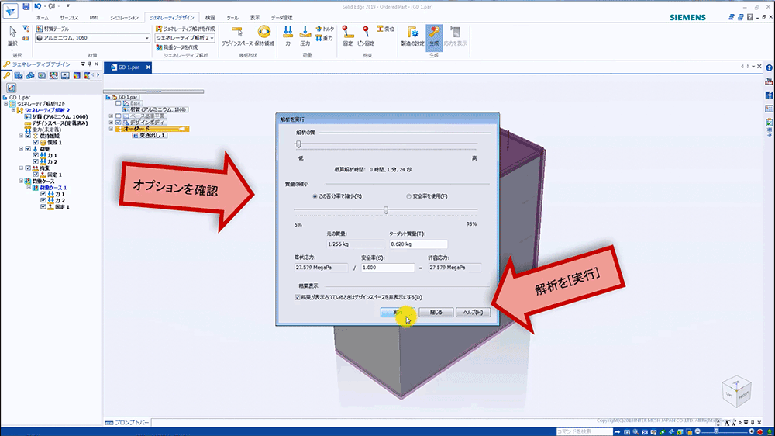Click the Undo icon in quick access toolbar

(x=38, y=6)
